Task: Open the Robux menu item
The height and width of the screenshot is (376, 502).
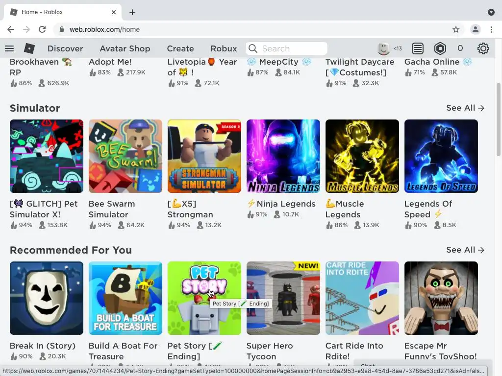Action: click(224, 48)
